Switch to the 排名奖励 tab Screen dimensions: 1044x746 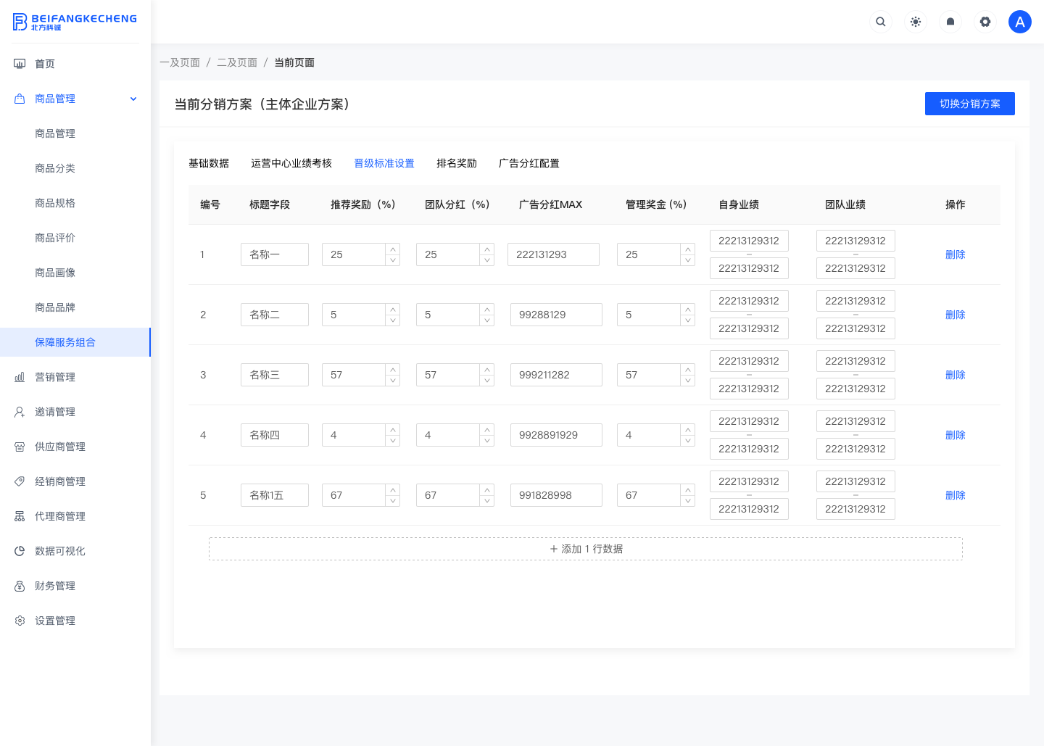pyautogui.click(x=457, y=163)
